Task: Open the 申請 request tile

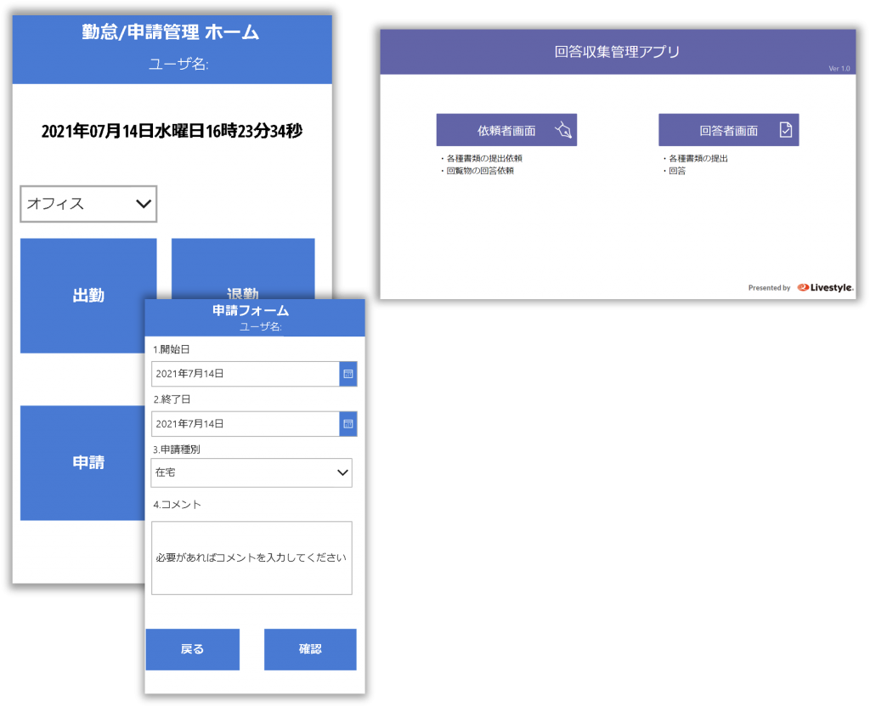Action: (x=88, y=462)
